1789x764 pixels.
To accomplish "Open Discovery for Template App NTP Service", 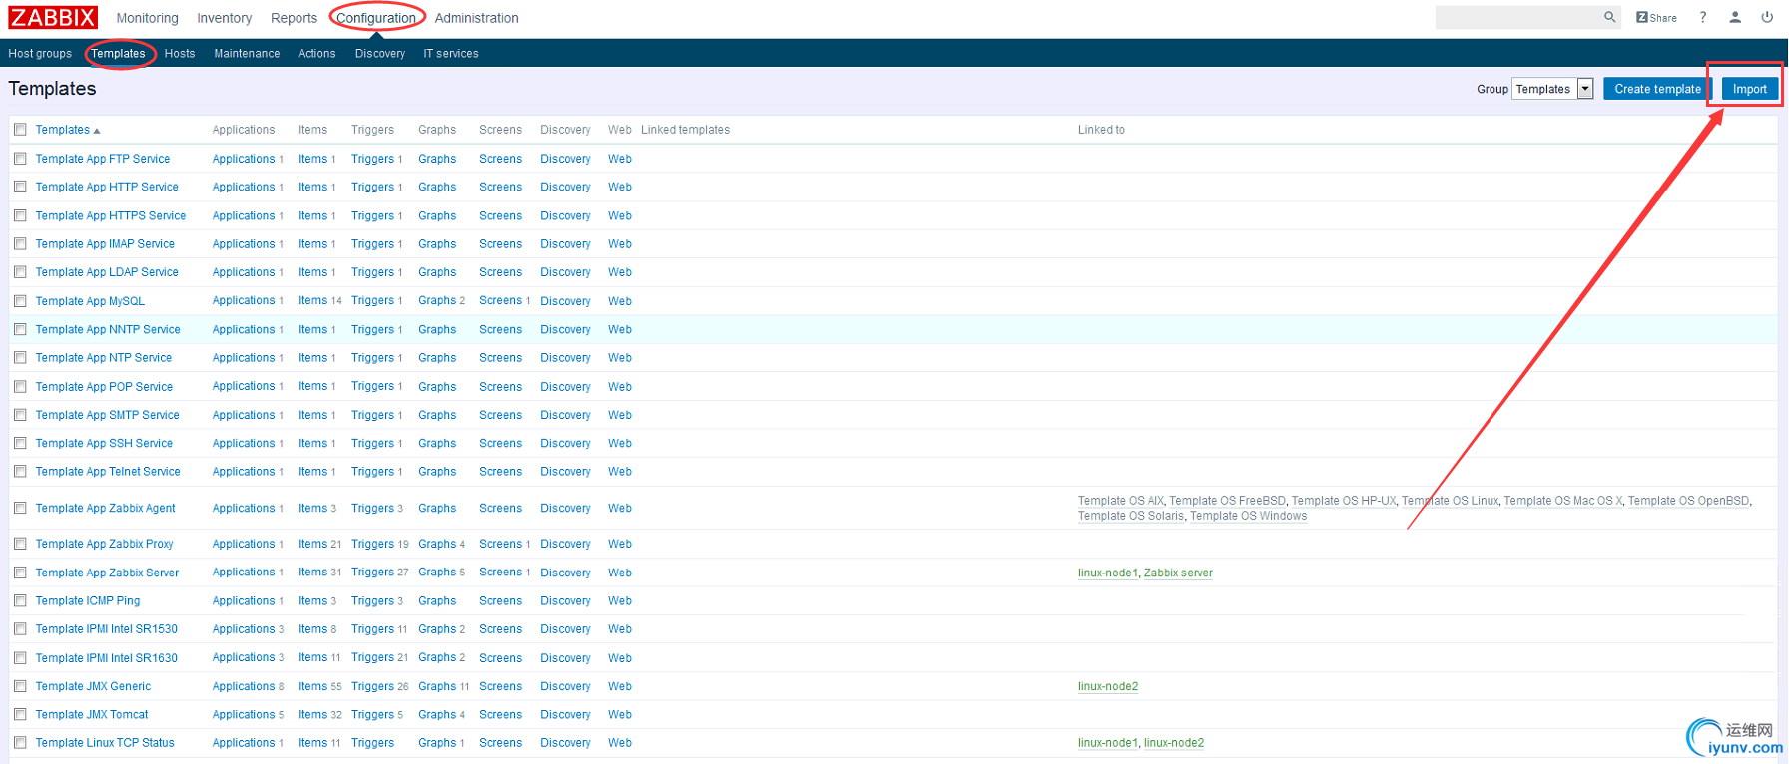I will [x=565, y=358].
